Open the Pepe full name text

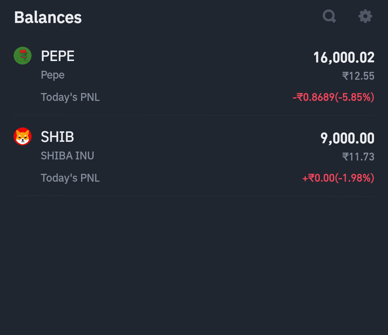(x=53, y=75)
